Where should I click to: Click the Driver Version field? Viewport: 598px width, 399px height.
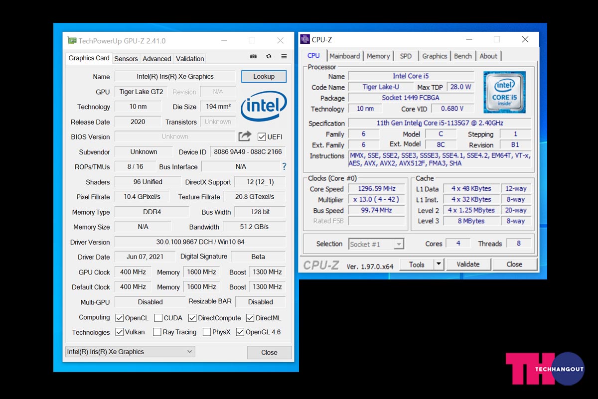[200, 242]
